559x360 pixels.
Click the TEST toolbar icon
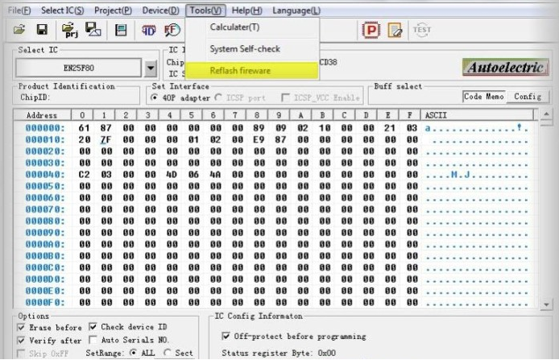(422, 30)
